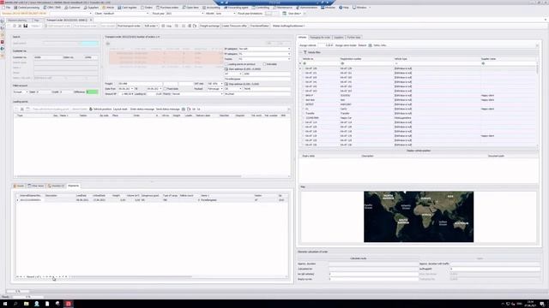
Task: Switch to the Shipments tab
Action: pyautogui.click(x=74, y=186)
